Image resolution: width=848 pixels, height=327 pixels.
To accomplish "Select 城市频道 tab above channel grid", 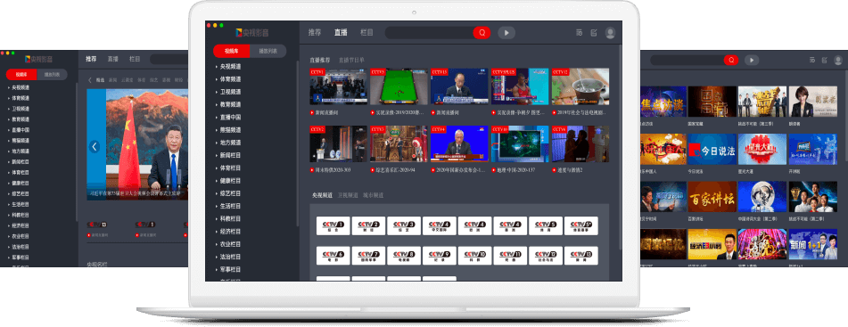I will (374, 194).
